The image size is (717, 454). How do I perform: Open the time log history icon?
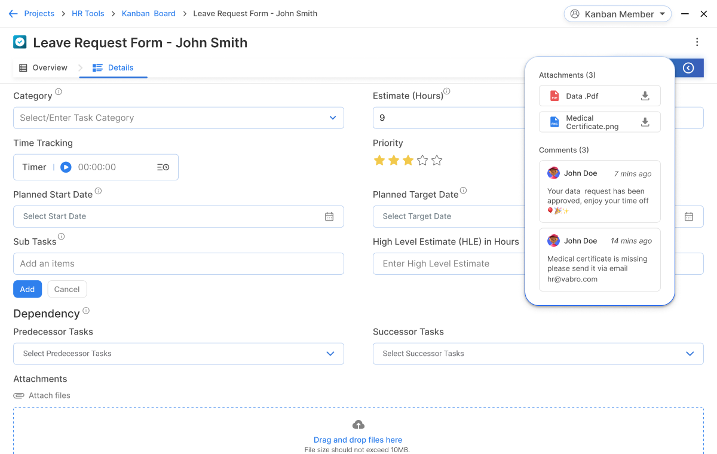163,167
